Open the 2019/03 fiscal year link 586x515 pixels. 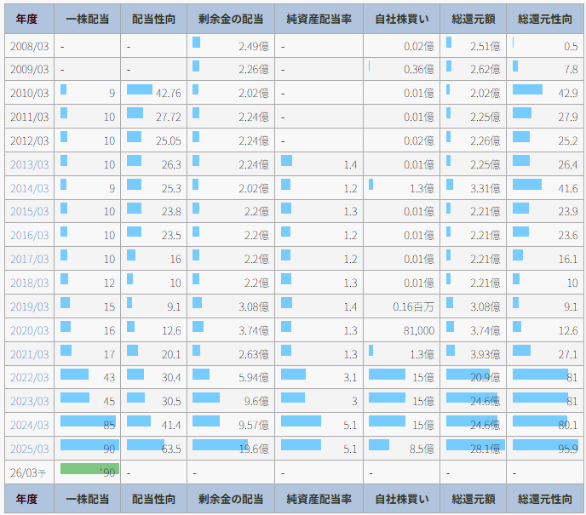(x=29, y=306)
